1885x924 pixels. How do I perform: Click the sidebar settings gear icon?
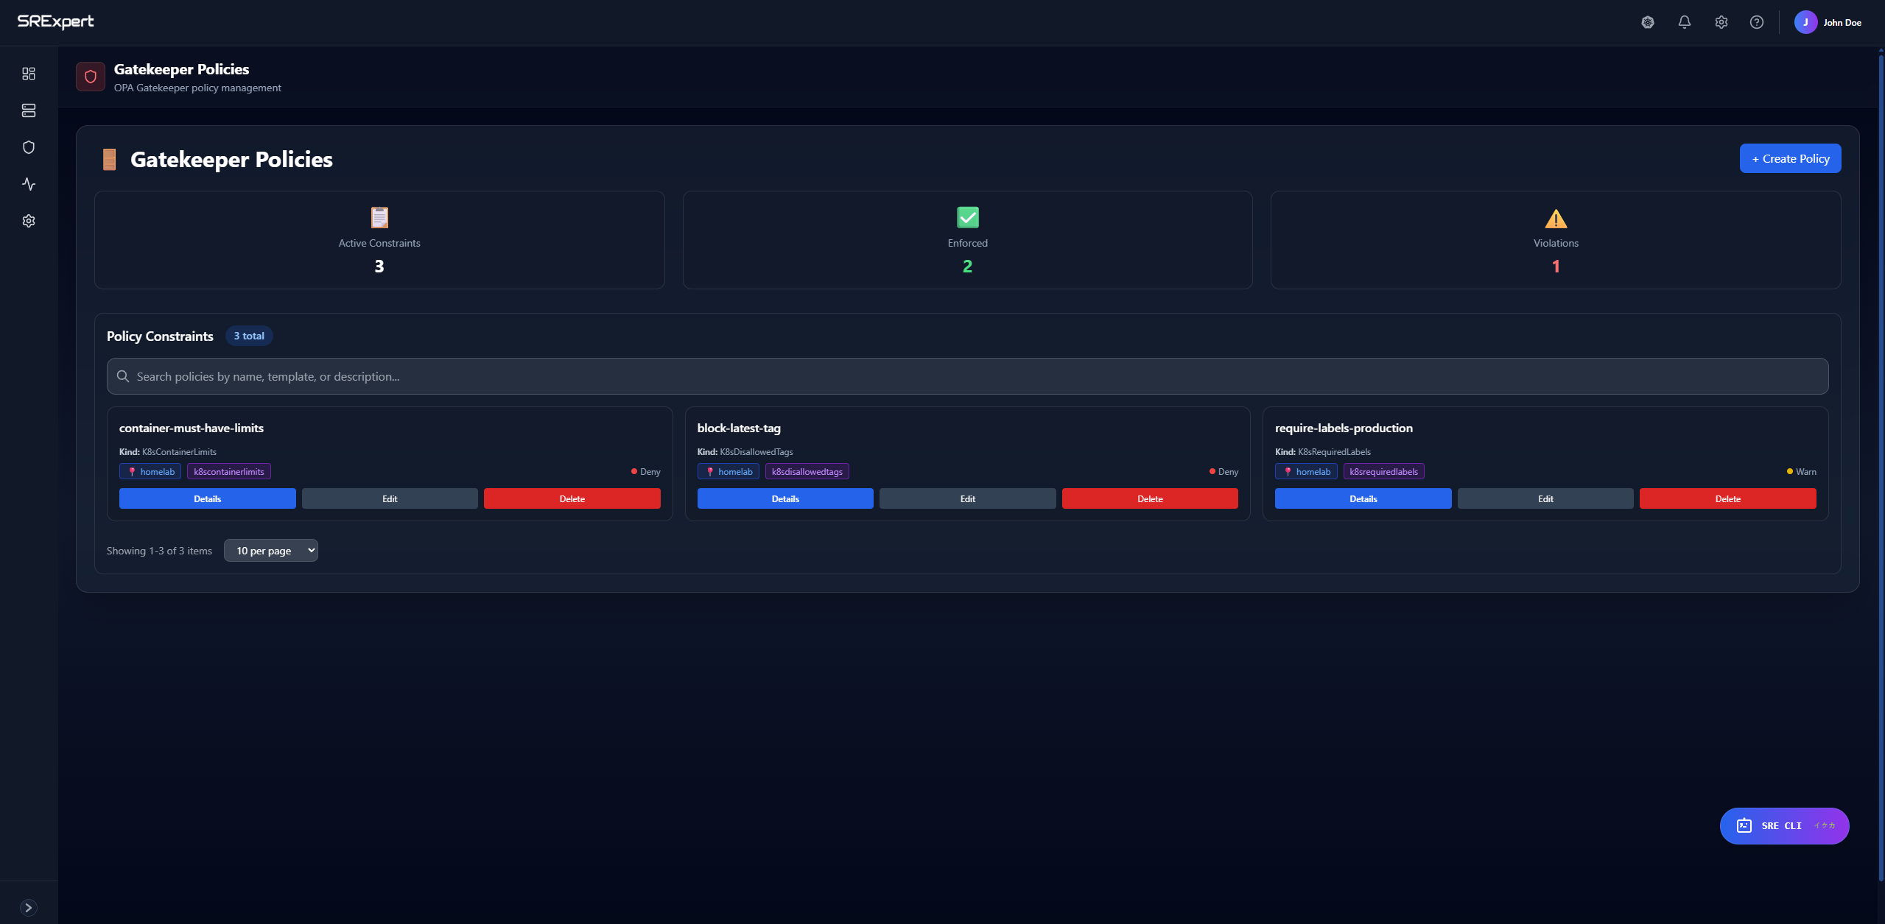pos(29,221)
